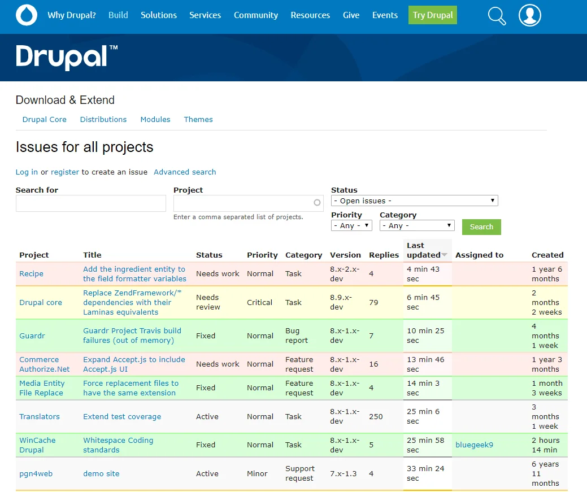The height and width of the screenshot is (492, 587).
Task: Click the Log in link
Action: 27,172
